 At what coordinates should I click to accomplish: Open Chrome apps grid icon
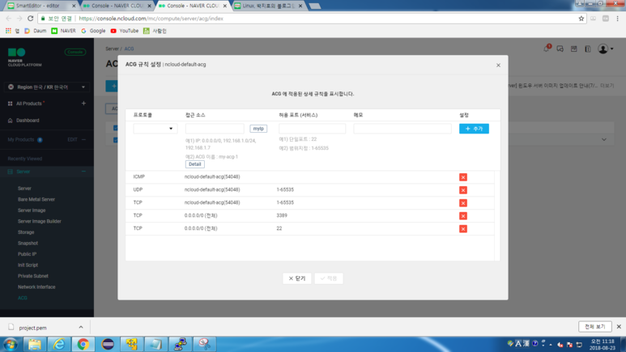tap(8, 31)
